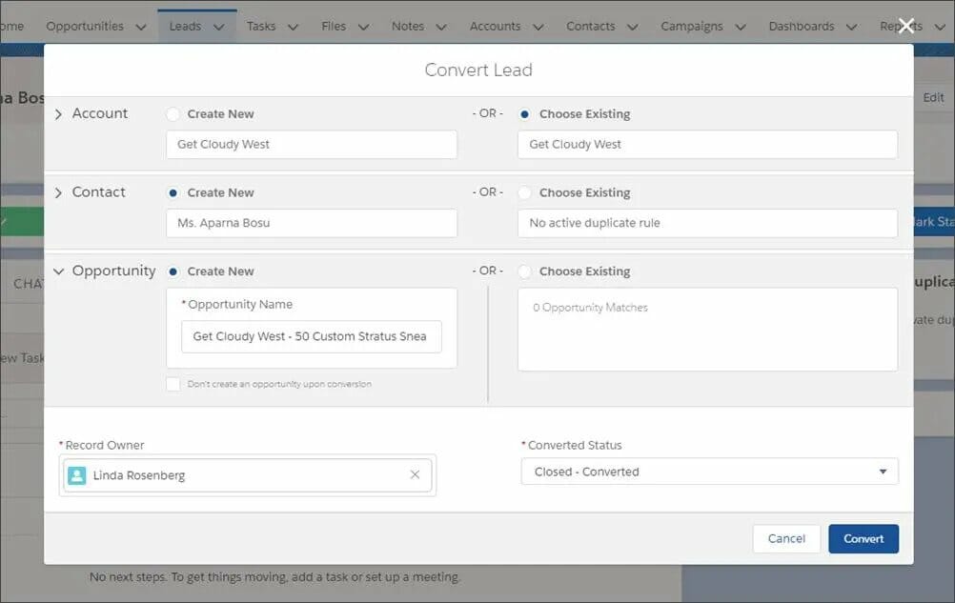Screen dimensions: 955x603
Task: Go to the Notes tab
Action: [408, 26]
